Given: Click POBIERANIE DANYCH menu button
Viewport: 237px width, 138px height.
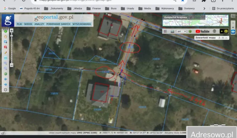Looking at the screenshot, I should click(x=58, y=24).
